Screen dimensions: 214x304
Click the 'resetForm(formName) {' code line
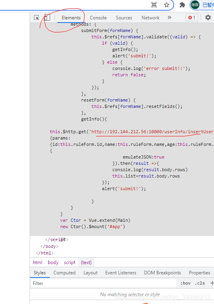(x=109, y=100)
